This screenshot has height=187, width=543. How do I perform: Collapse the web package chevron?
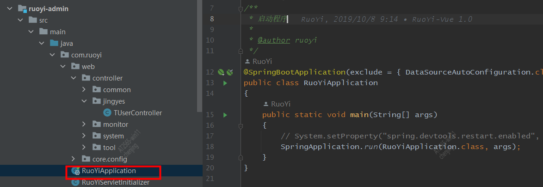click(63, 67)
